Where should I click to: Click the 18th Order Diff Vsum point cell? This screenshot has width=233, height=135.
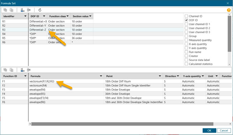pos(134,81)
